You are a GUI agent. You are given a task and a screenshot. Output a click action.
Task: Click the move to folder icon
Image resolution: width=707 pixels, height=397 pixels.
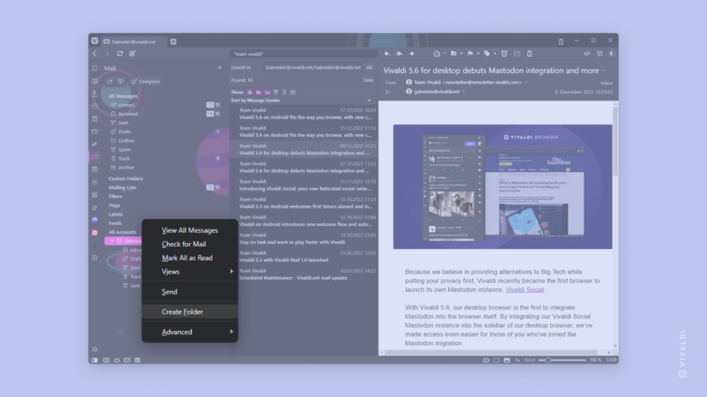pos(454,54)
